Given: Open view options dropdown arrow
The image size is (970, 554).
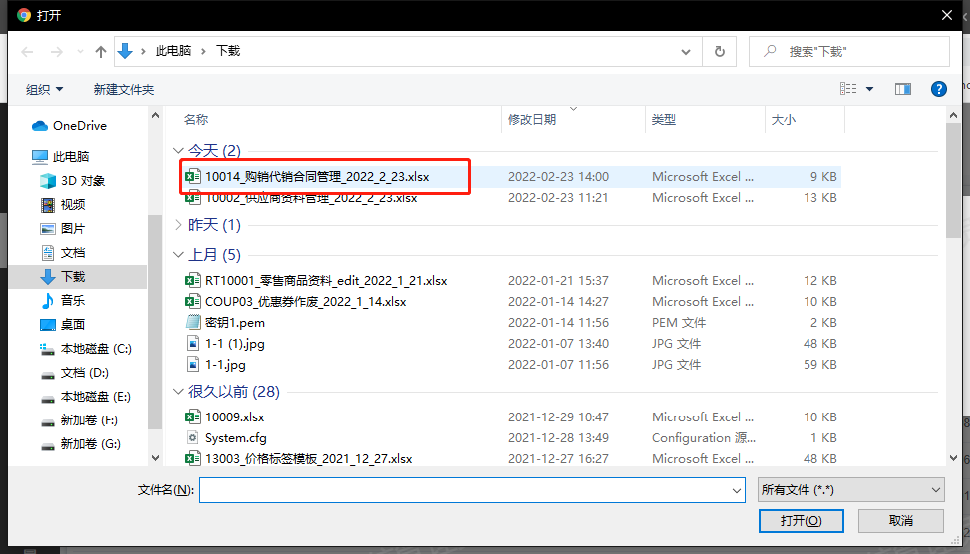Looking at the screenshot, I should click(869, 89).
